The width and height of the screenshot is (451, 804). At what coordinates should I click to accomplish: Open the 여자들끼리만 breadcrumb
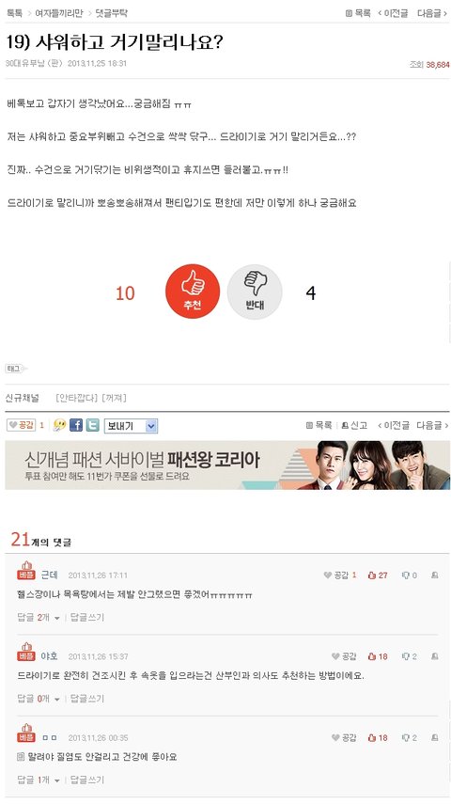point(58,13)
